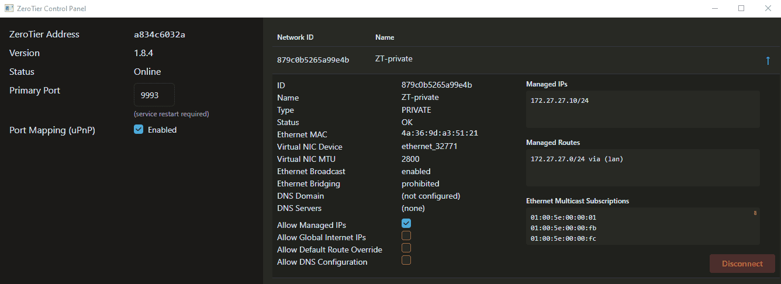This screenshot has height=284, width=781.
Task: Collapse the ZT-private network details arrow
Action: tap(768, 60)
